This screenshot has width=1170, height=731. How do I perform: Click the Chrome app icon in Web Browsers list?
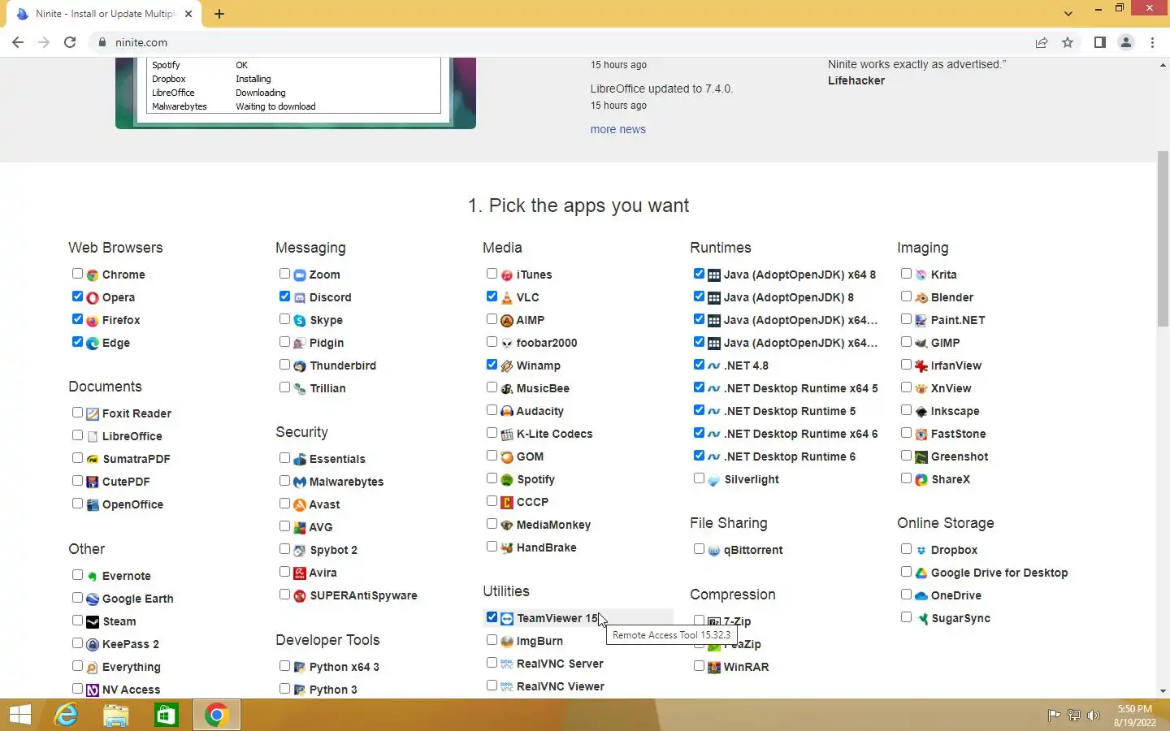click(93, 275)
